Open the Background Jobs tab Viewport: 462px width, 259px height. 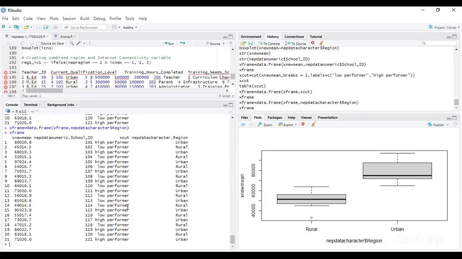pos(60,105)
